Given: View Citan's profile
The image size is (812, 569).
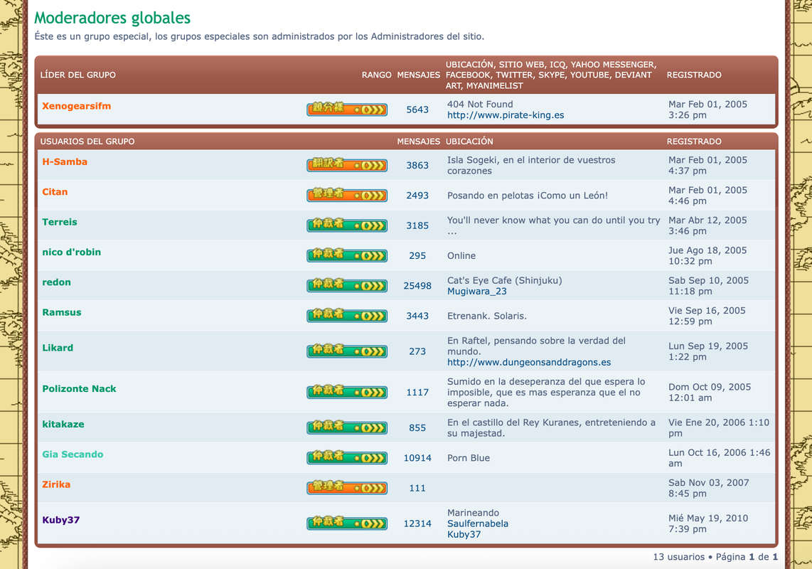Looking at the screenshot, I should coord(55,192).
